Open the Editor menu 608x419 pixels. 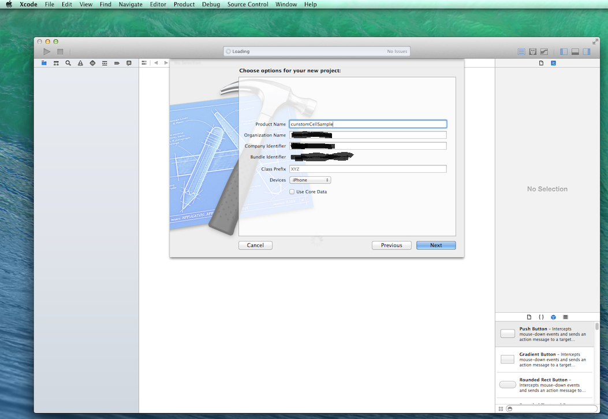tap(158, 4)
